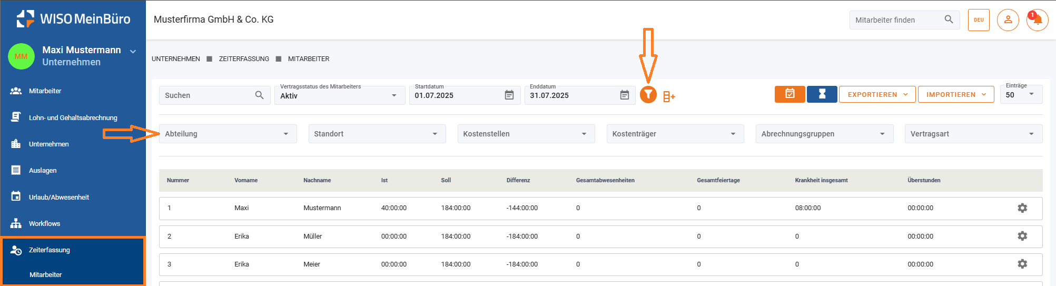Click the EXPORTIEREN button
The height and width of the screenshot is (286, 1056).
tap(877, 95)
